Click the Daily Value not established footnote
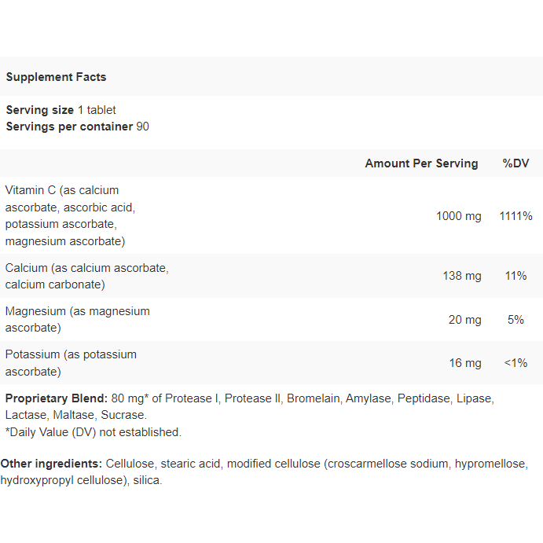 94,432
